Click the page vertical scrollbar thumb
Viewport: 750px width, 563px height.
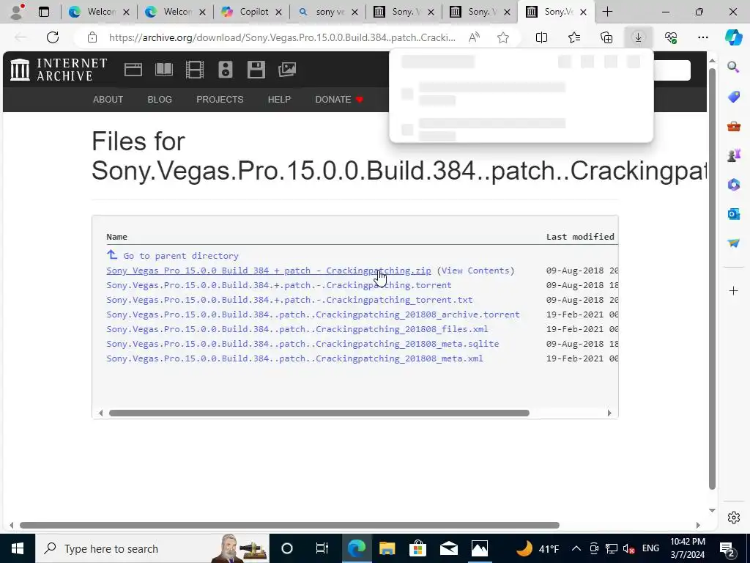[x=712, y=279]
